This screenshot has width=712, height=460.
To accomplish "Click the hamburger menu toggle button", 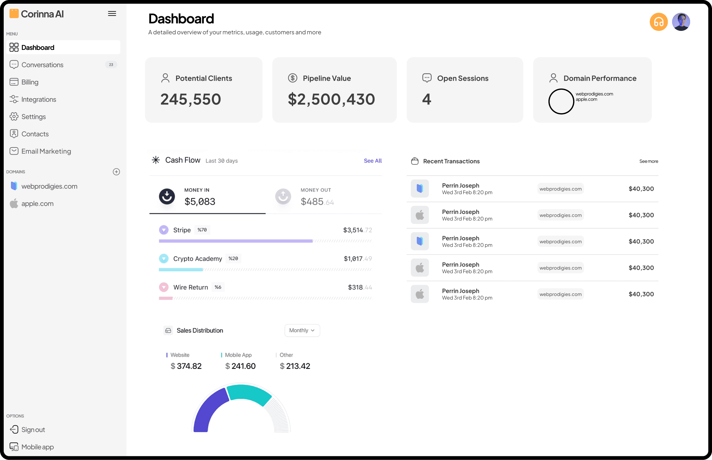I will pos(112,13).
